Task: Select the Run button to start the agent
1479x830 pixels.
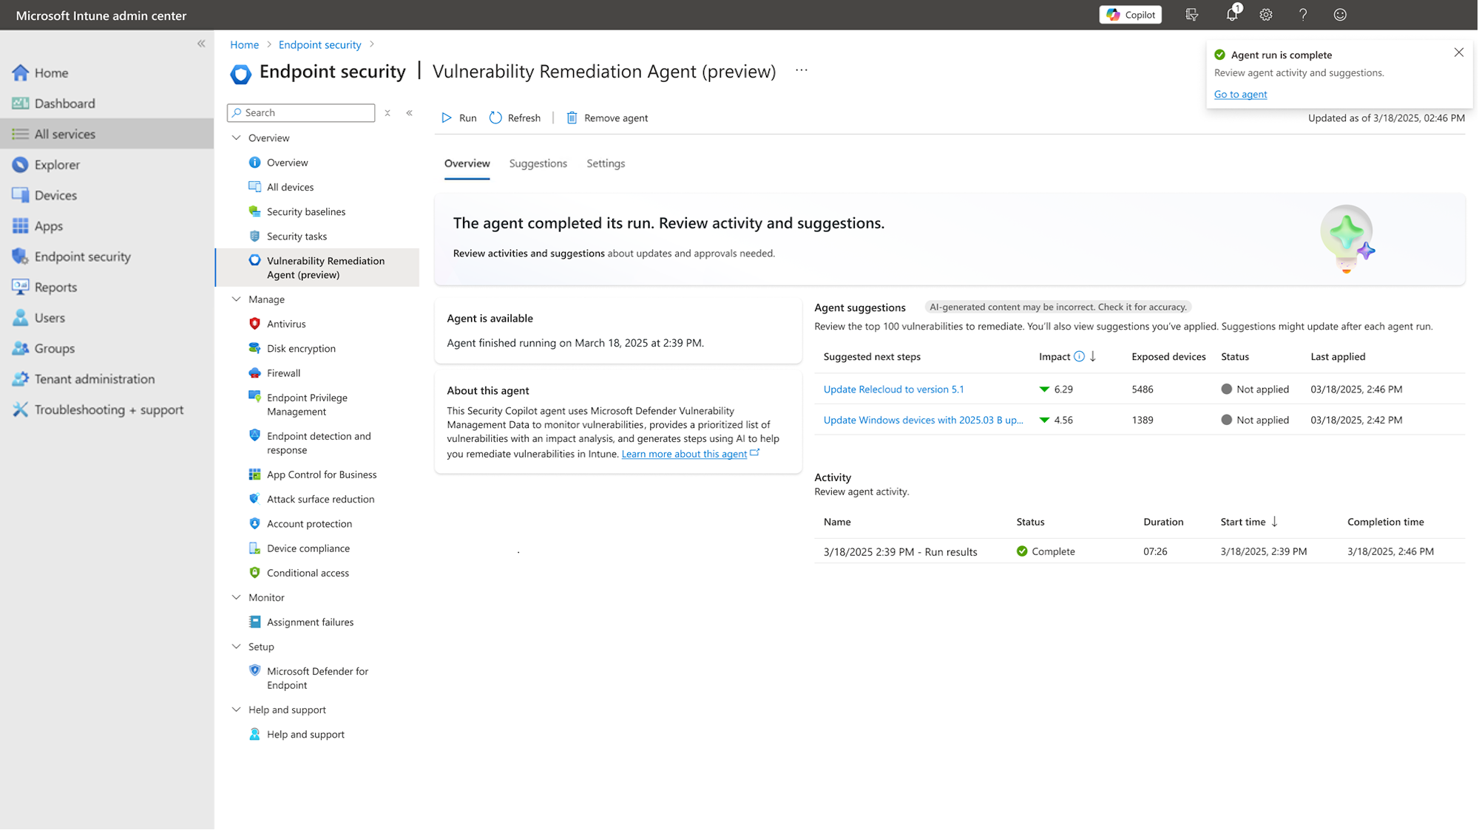Action: click(x=458, y=118)
